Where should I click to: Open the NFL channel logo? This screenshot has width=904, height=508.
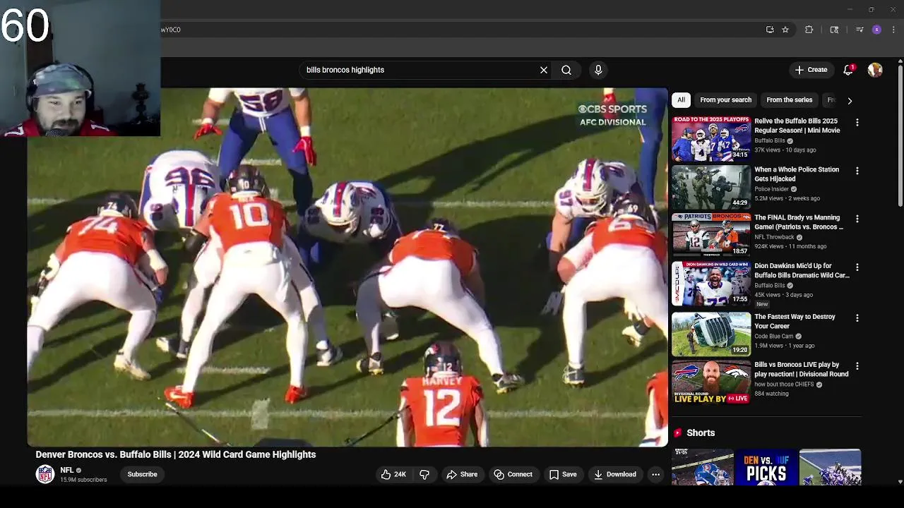coord(45,474)
